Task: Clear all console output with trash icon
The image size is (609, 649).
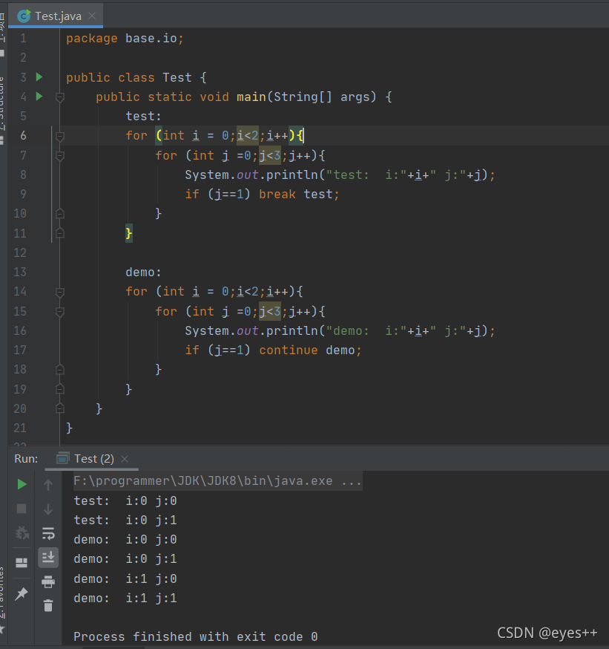Action: tap(48, 606)
